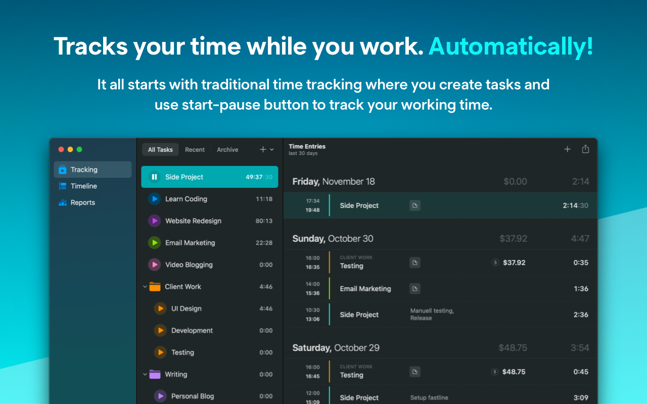Collapse the Writing folder

tap(145, 375)
